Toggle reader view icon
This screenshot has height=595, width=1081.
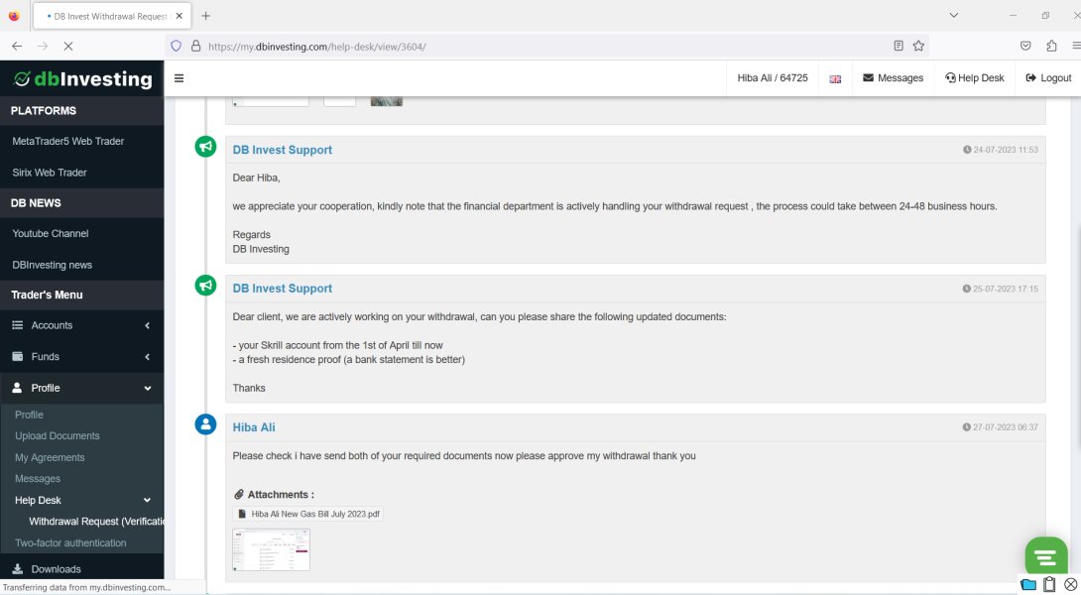click(899, 47)
